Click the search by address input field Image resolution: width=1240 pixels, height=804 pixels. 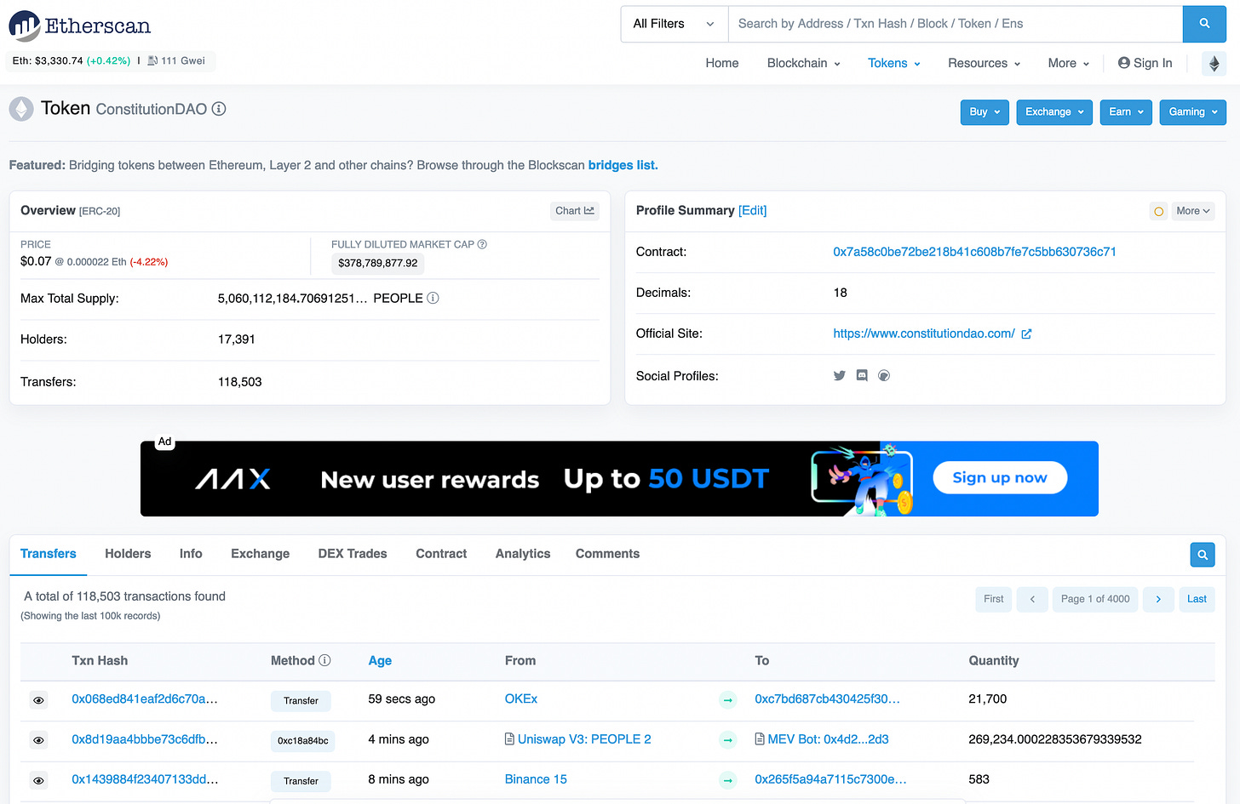(956, 24)
